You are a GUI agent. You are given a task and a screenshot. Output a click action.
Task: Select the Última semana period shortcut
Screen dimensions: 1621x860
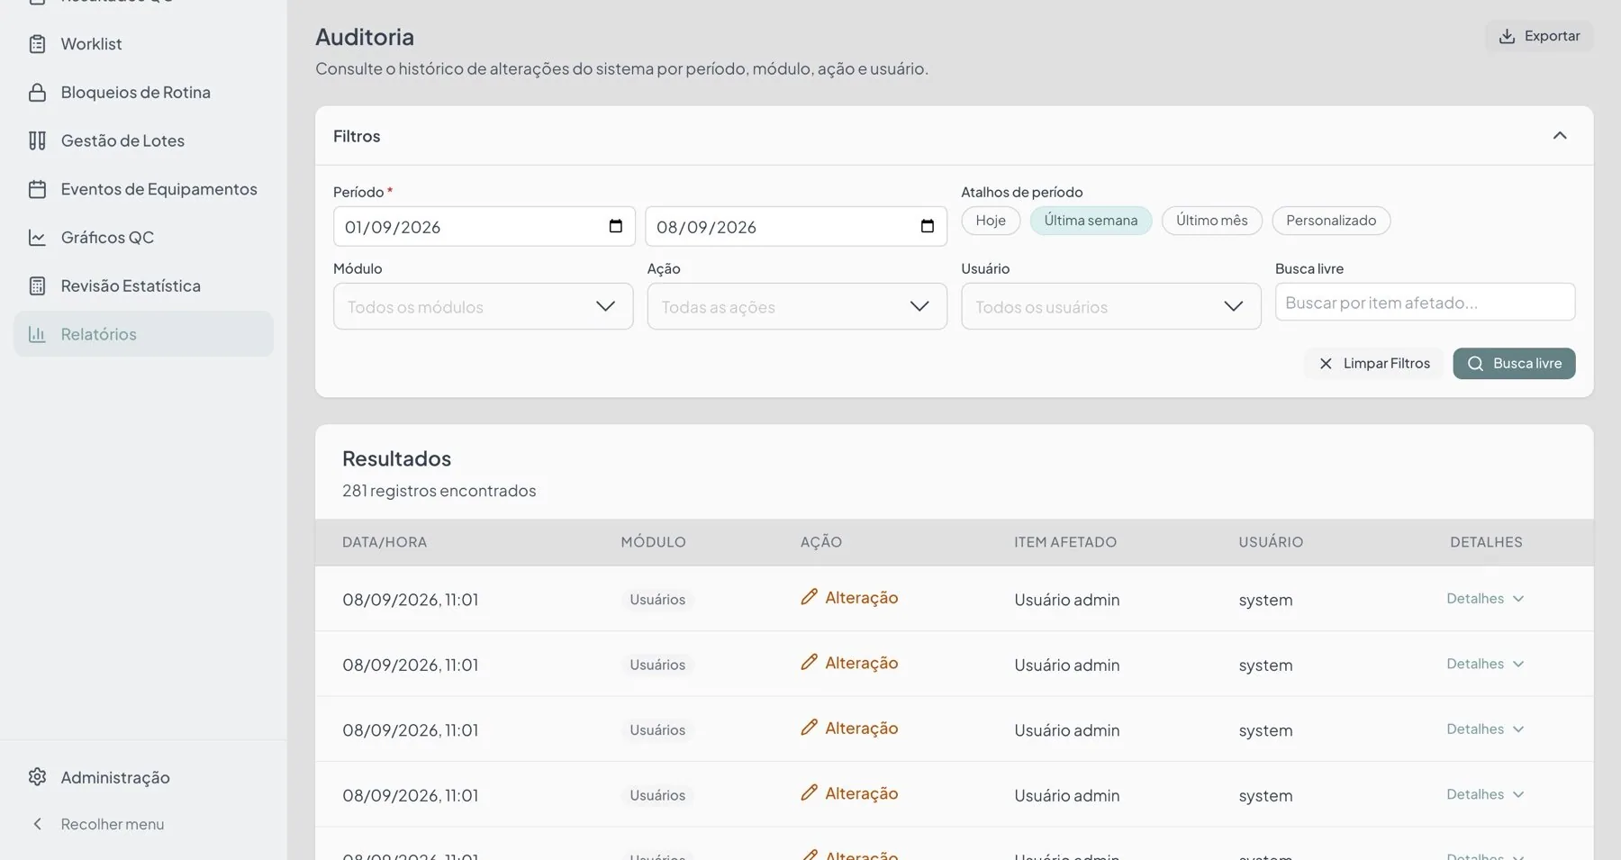coord(1091,221)
